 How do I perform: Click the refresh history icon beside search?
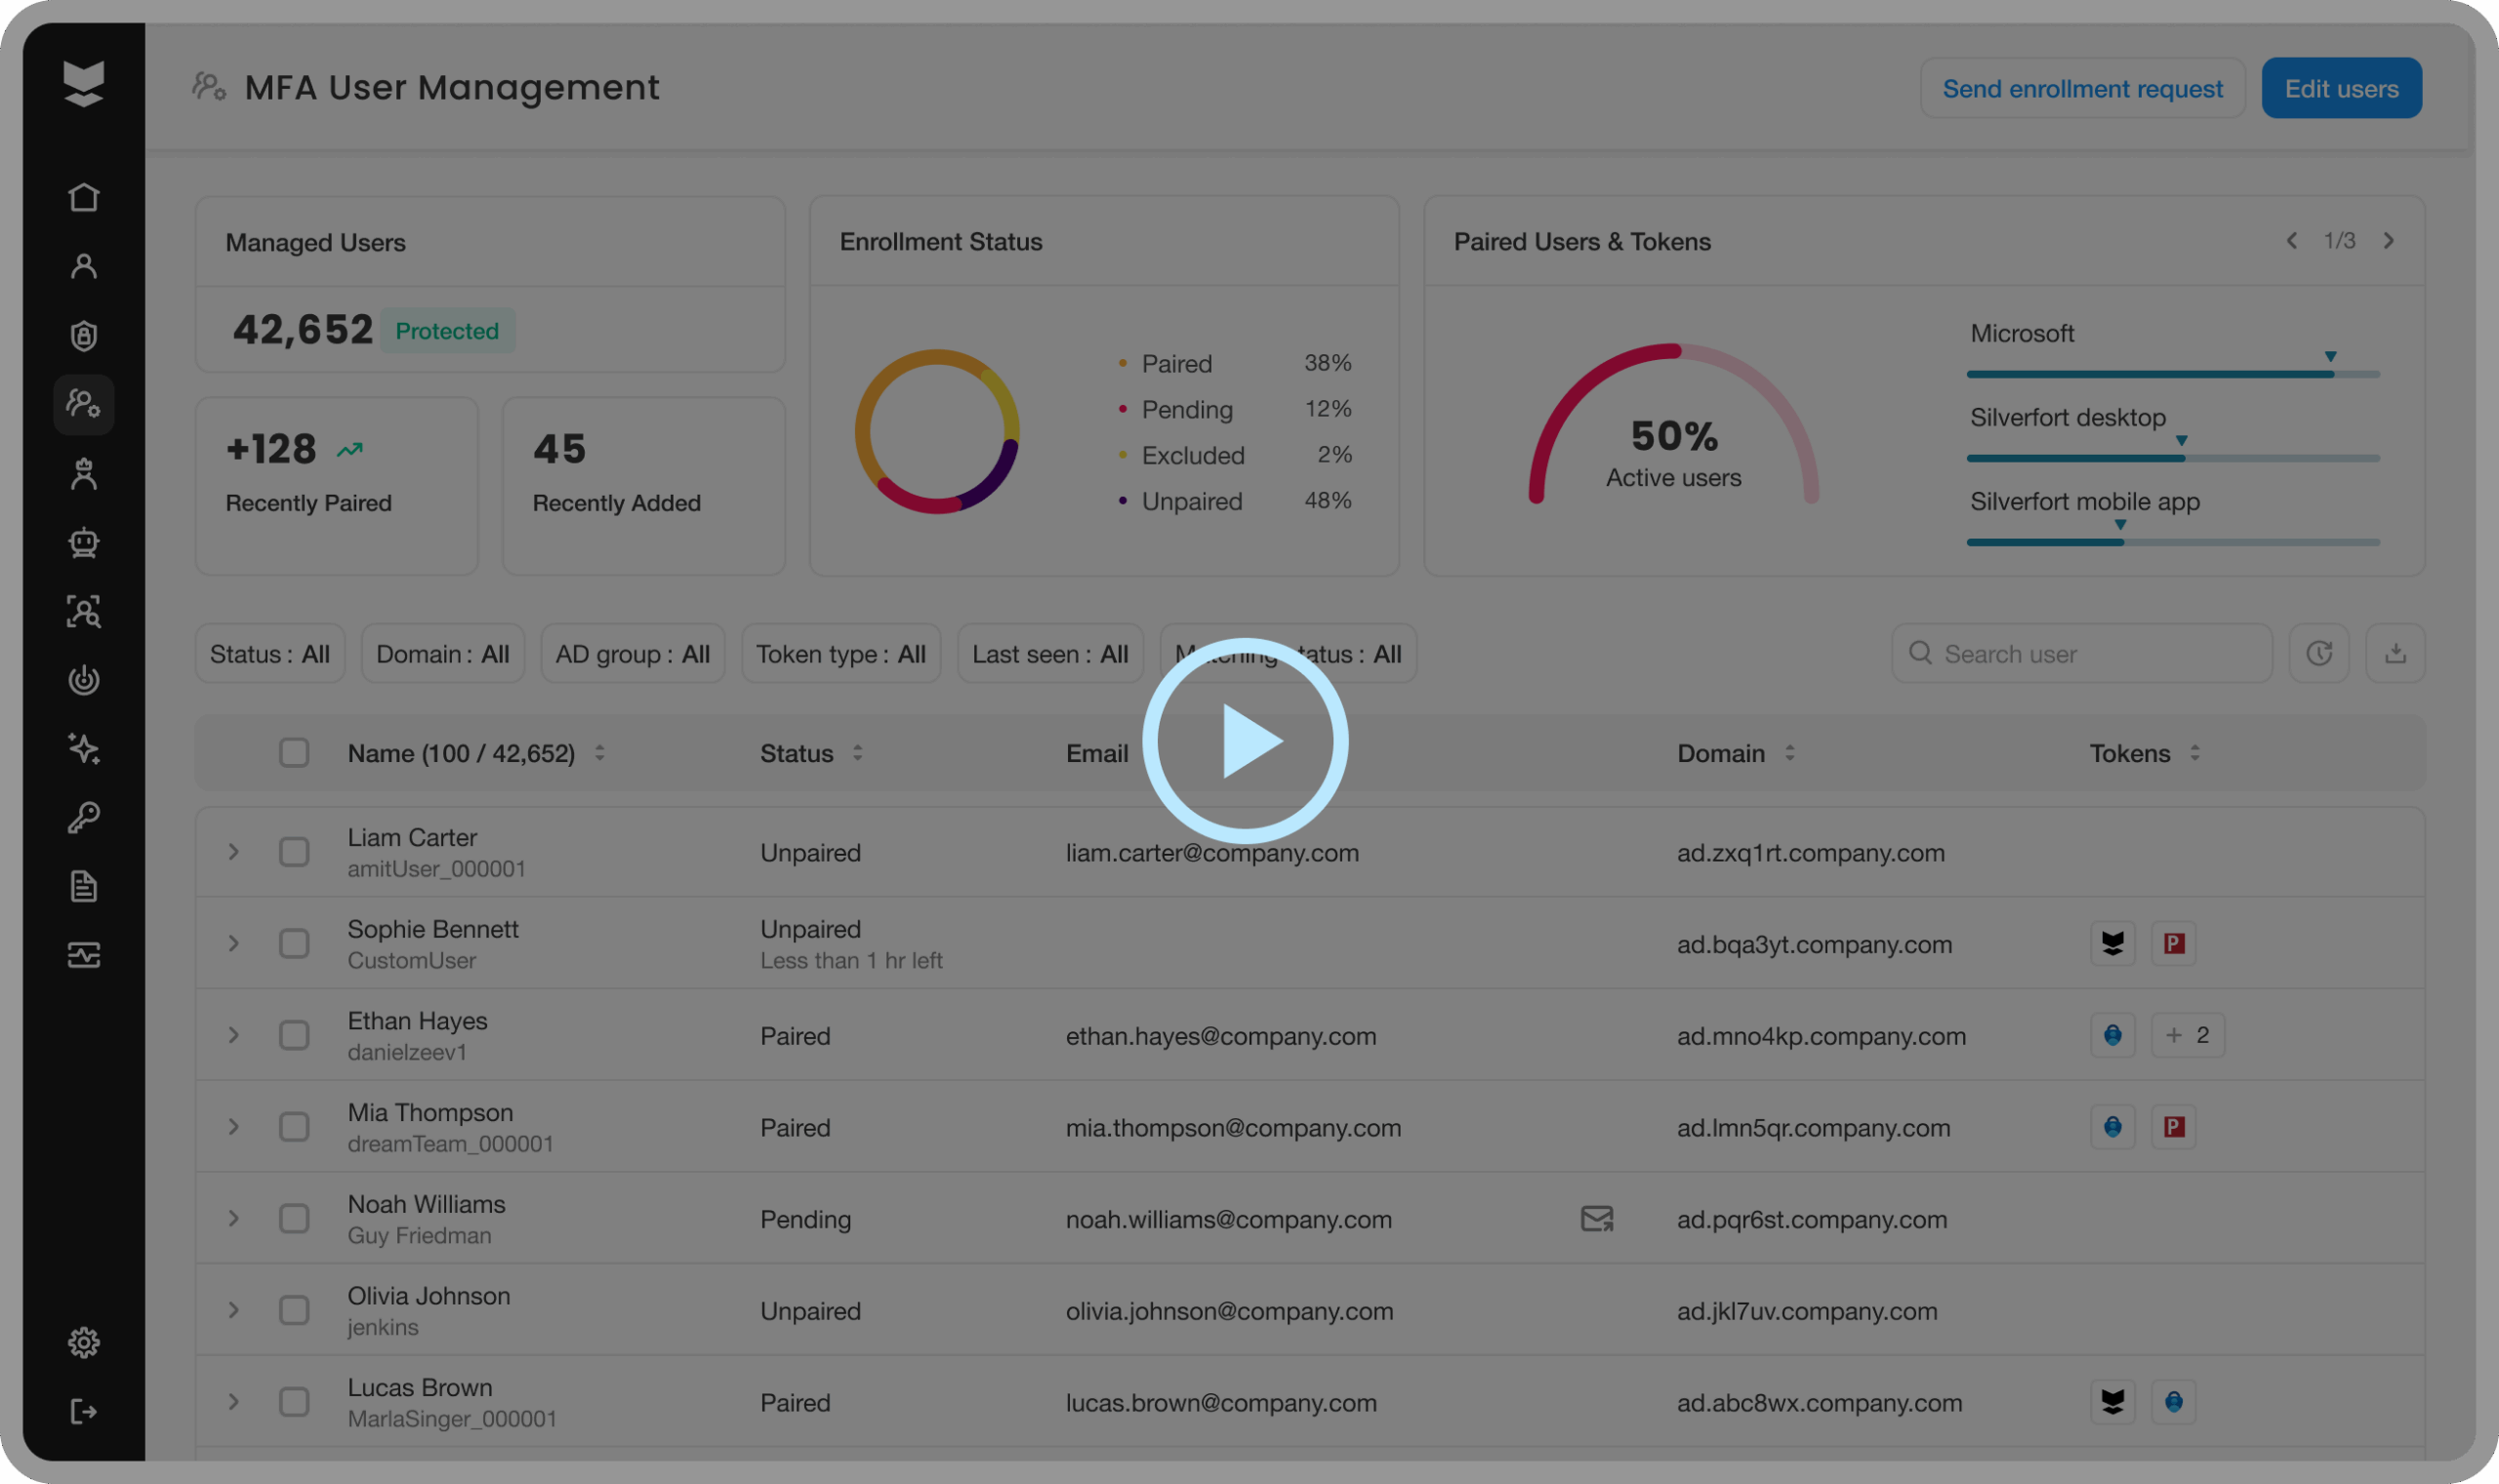tap(2318, 654)
